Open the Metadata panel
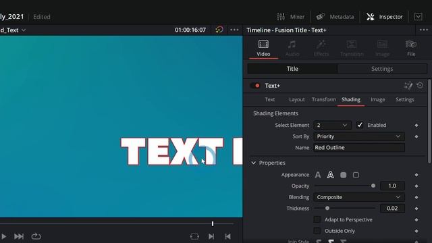432x243 pixels. point(335,17)
